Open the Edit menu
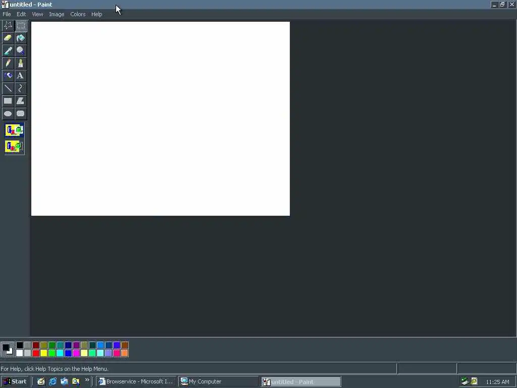Image resolution: width=517 pixels, height=388 pixels. pyautogui.click(x=21, y=14)
